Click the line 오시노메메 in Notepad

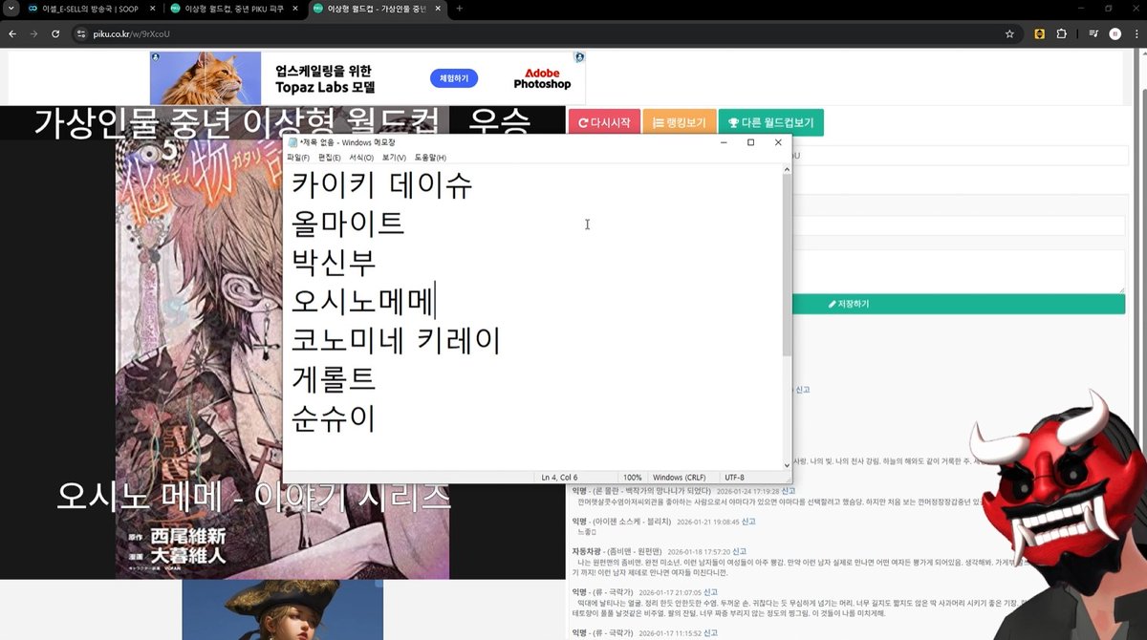363,301
